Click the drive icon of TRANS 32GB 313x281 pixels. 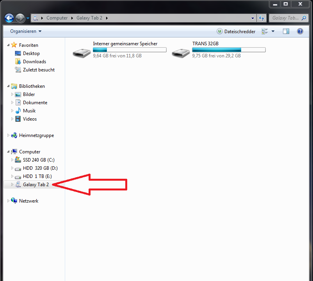point(181,53)
